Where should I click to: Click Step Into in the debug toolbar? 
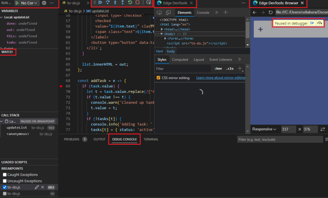(x=115, y=2)
